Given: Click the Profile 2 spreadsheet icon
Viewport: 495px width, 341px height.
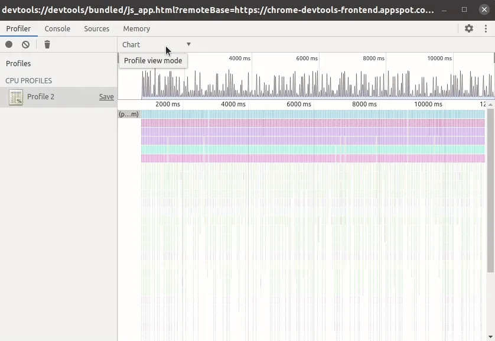Looking at the screenshot, I should pos(16,98).
